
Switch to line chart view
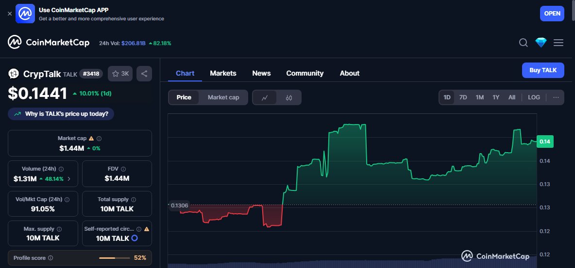[265, 97]
